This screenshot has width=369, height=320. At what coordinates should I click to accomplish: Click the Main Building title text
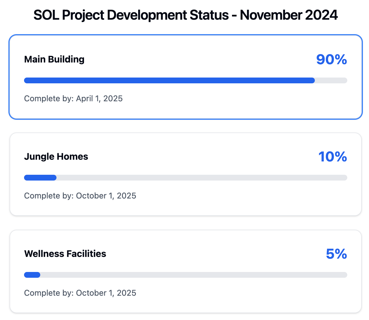tap(54, 59)
